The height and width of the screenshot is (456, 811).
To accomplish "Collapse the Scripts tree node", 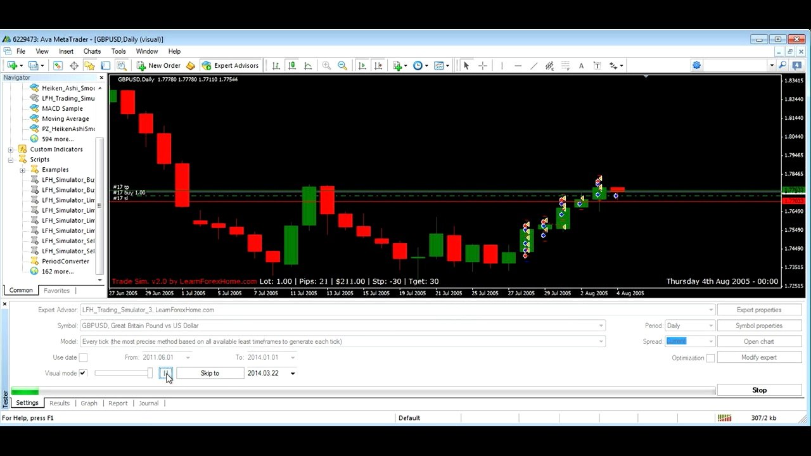I will point(11,160).
